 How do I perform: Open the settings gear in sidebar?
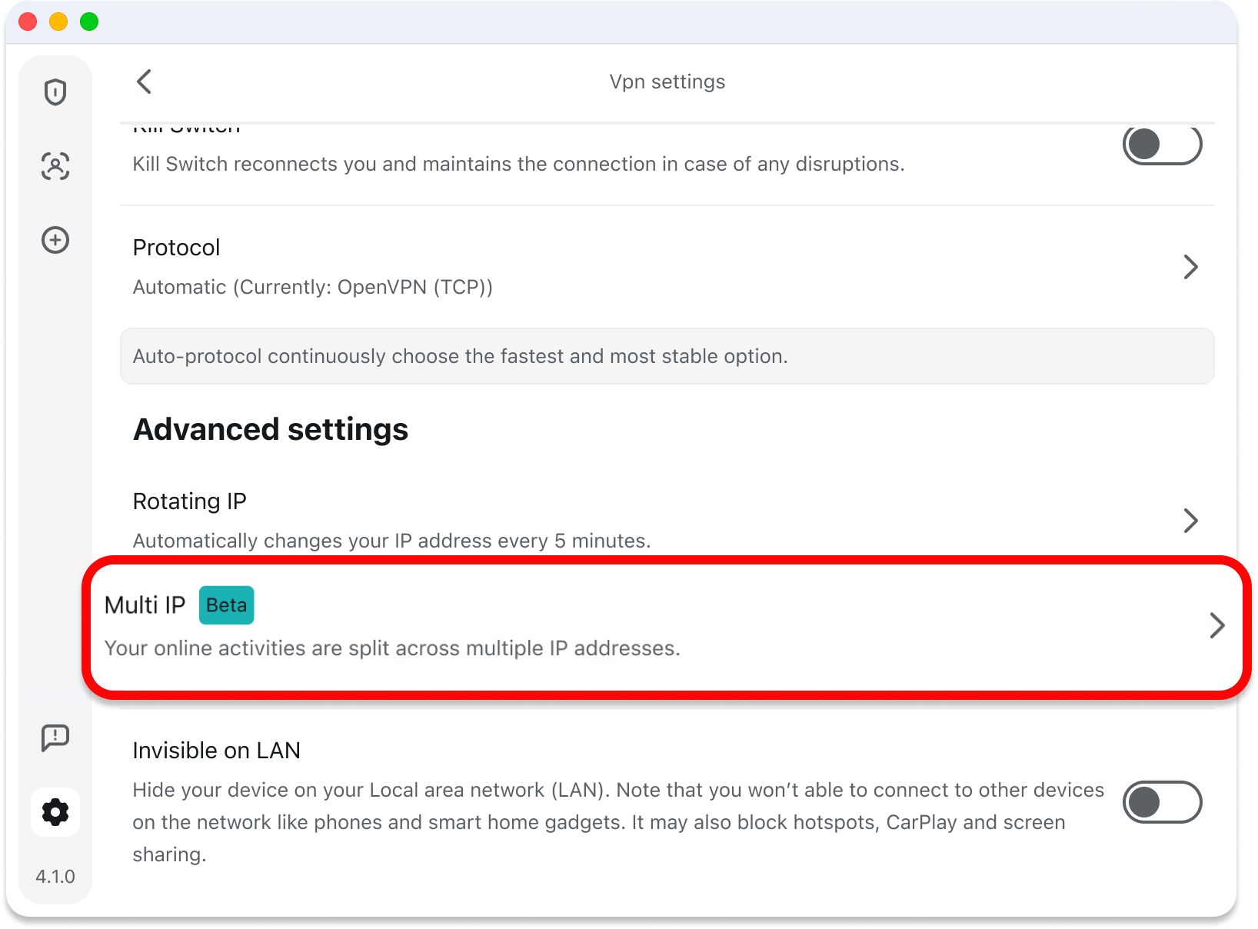point(55,812)
